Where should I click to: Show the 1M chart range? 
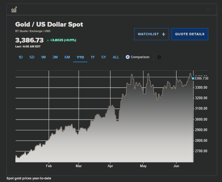pyautogui.click(x=43, y=57)
